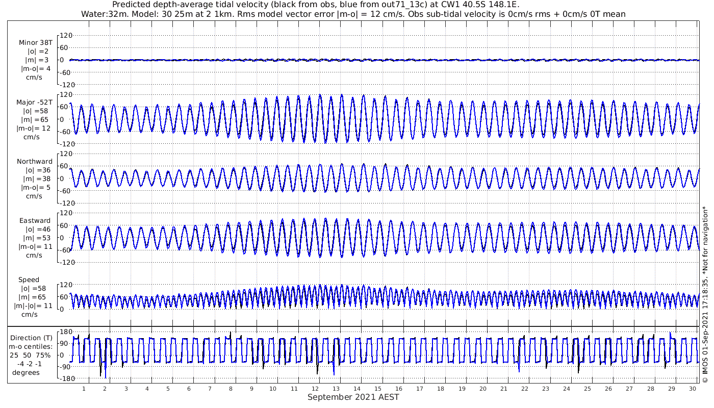Click the '120' tick of the Speed panel
714x408 pixels.
click(x=66, y=285)
